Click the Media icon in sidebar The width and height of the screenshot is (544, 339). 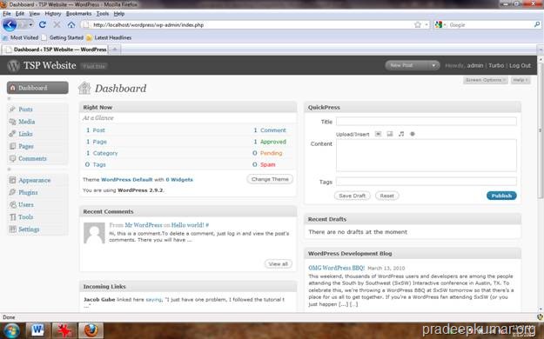click(x=12, y=122)
